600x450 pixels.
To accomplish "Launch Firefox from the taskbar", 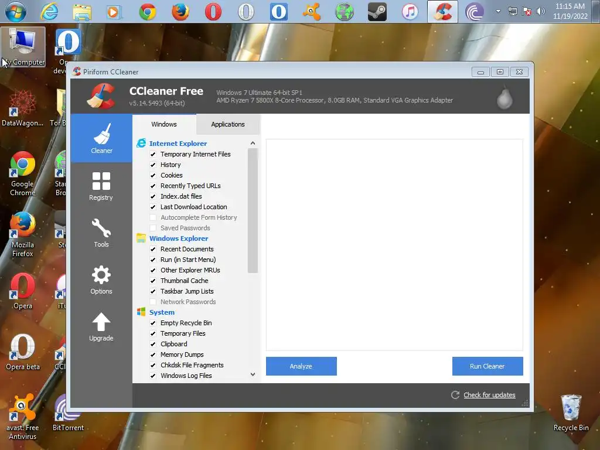I will pos(180,12).
